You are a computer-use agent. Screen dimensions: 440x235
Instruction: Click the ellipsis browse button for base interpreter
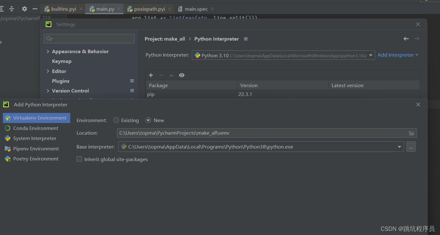click(x=411, y=147)
